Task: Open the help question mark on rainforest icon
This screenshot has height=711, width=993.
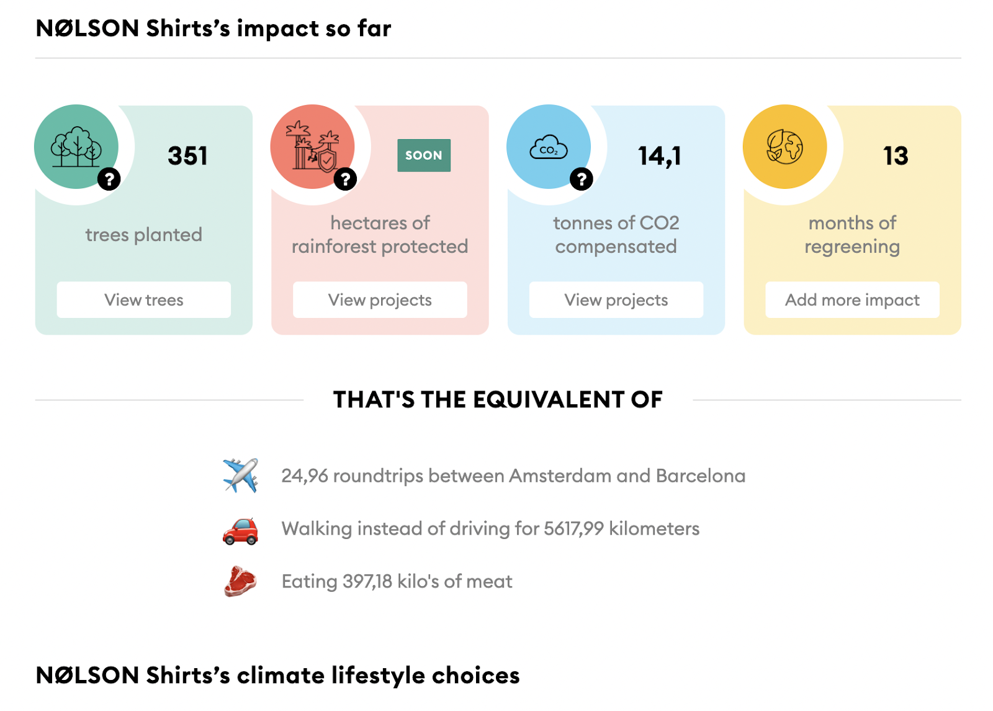Action: [x=346, y=179]
